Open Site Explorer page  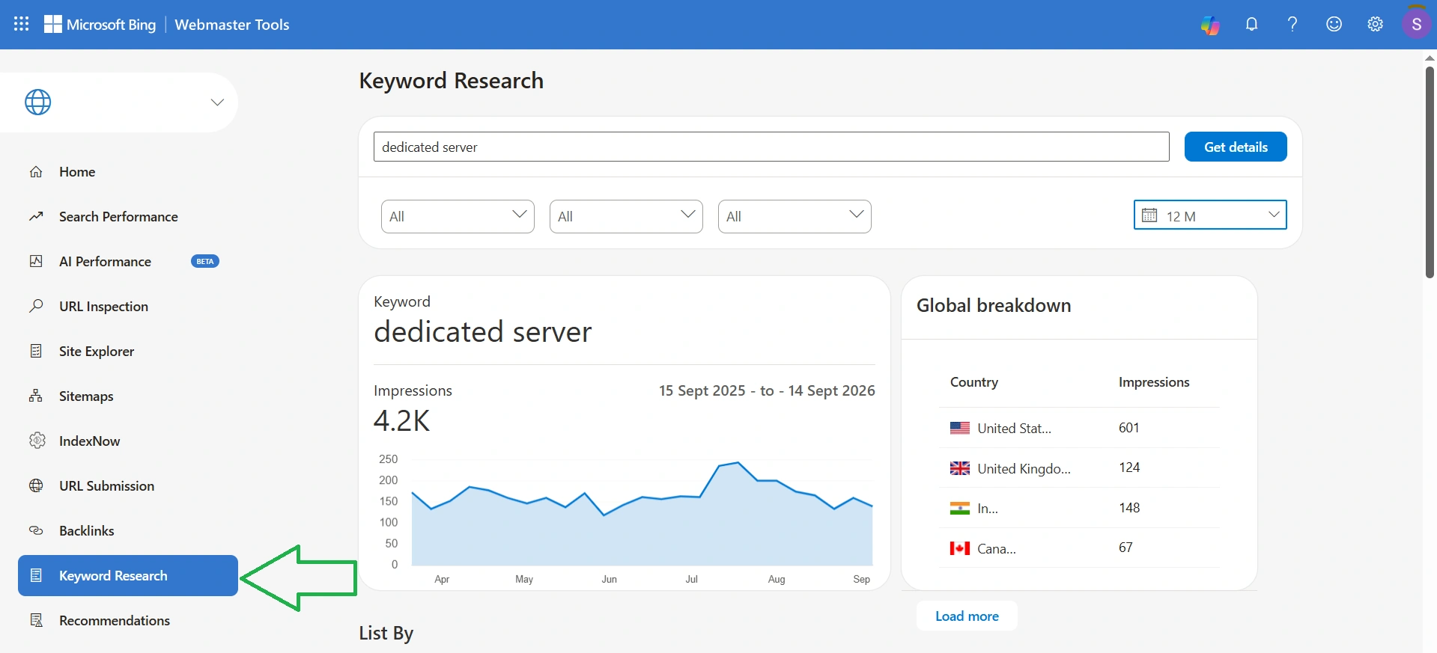[x=97, y=352]
